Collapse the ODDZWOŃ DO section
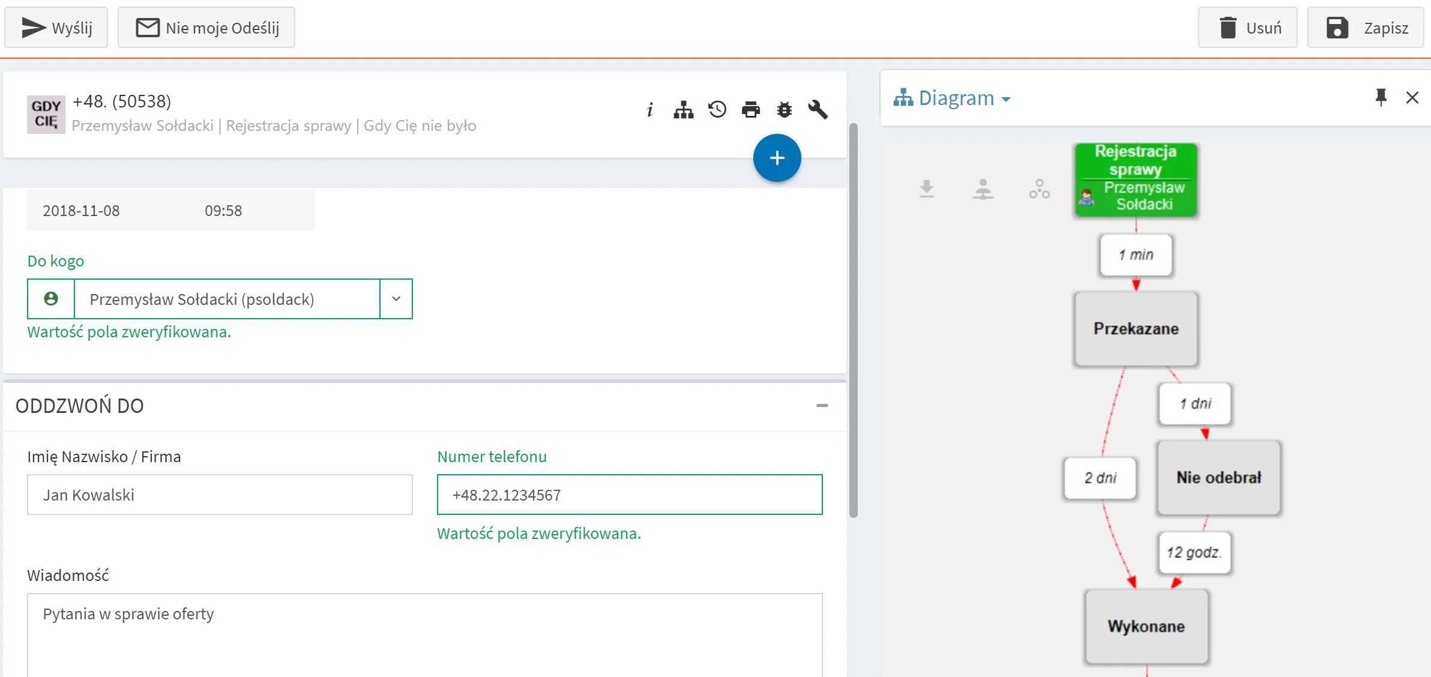 822,406
